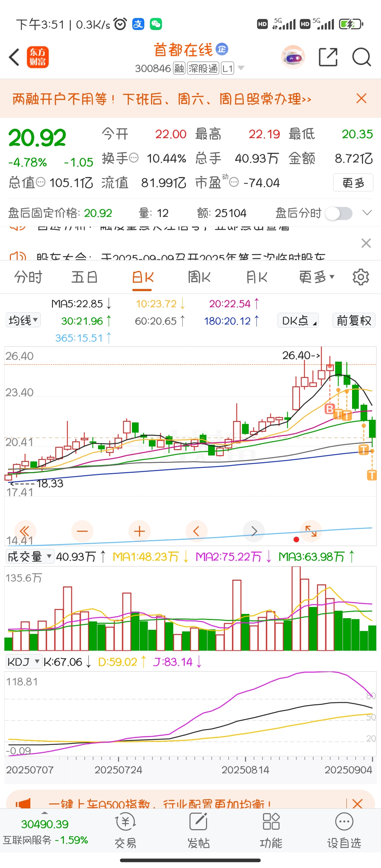Tap current price 20.92
Viewport: 381px width, 868px height.
[37, 137]
